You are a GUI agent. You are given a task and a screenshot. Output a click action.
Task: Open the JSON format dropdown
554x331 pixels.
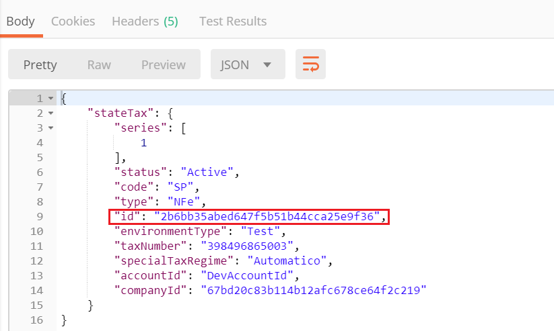(x=247, y=64)
